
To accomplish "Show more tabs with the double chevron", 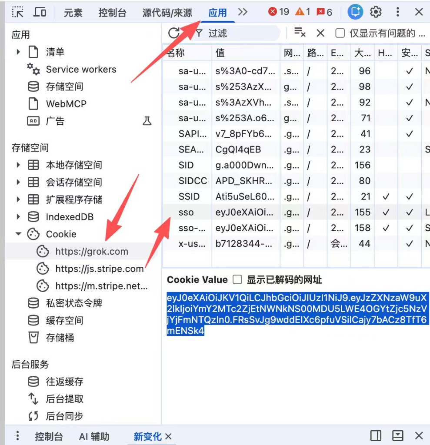I will (x=243, y=12).
